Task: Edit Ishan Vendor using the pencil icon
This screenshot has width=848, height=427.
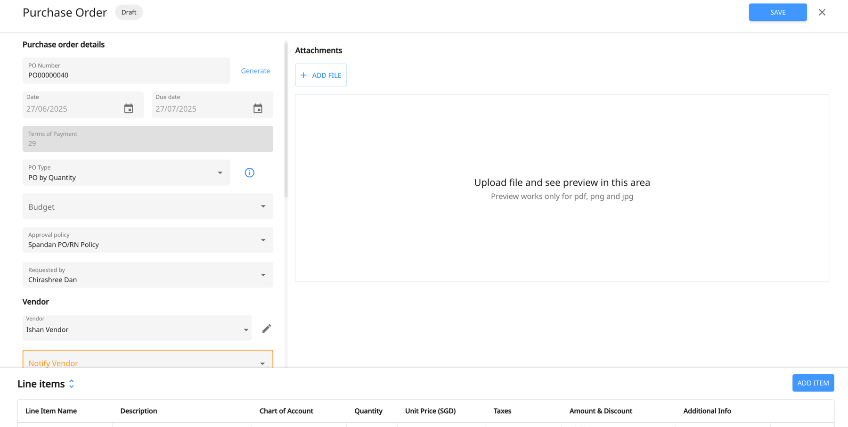Action: pos(267,328)
